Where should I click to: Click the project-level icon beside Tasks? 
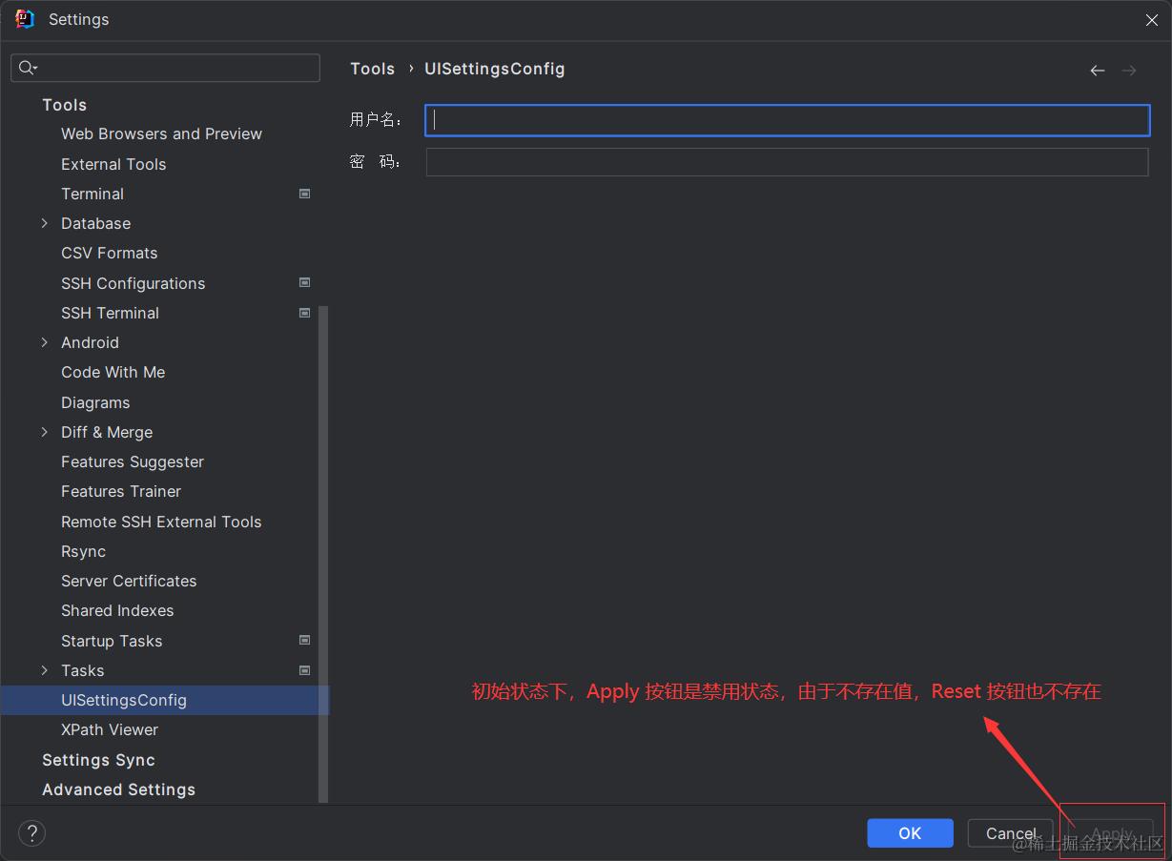point(305,670)
